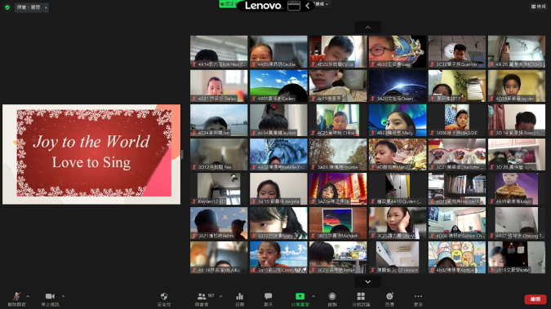Select the Joy to the World shared slide

pyautogui.click(x=91, y=154)
